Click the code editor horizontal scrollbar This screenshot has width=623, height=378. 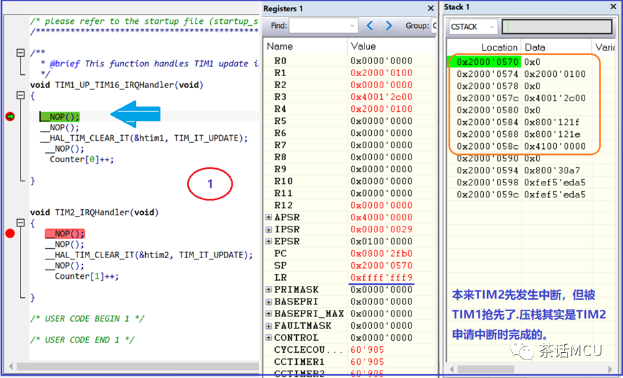pyautogui.click(x=137, y=366)
